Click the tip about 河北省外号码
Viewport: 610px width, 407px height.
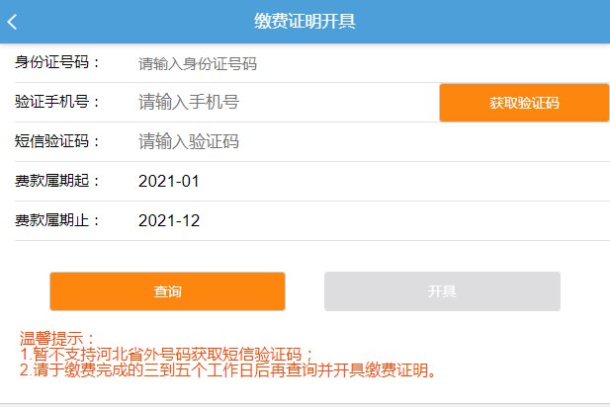tap(166, 354)
